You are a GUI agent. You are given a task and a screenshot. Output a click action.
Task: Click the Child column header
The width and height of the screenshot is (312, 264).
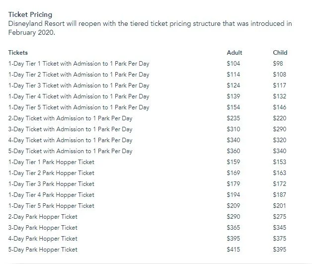(x=280, y=53)
